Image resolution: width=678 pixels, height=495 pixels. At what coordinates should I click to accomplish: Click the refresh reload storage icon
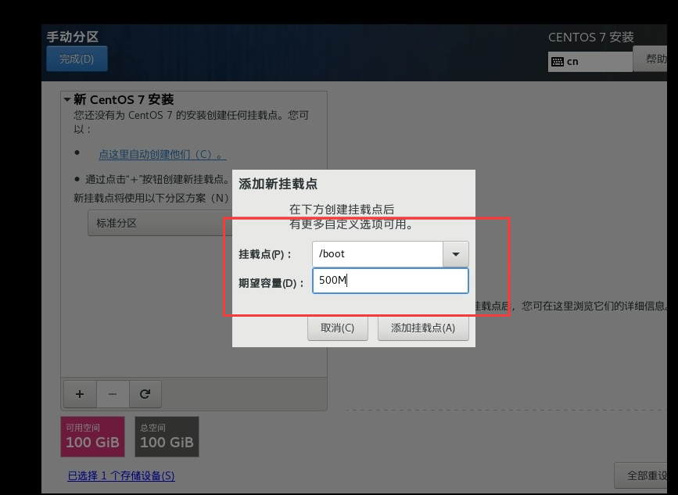145,394
